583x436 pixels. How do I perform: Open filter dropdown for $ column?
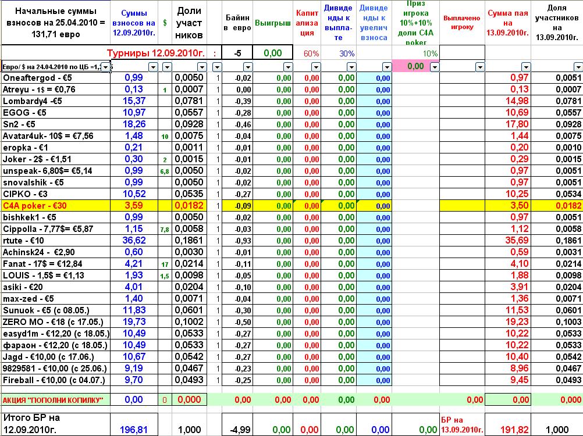pyautogui.click(x=167, y=67)
